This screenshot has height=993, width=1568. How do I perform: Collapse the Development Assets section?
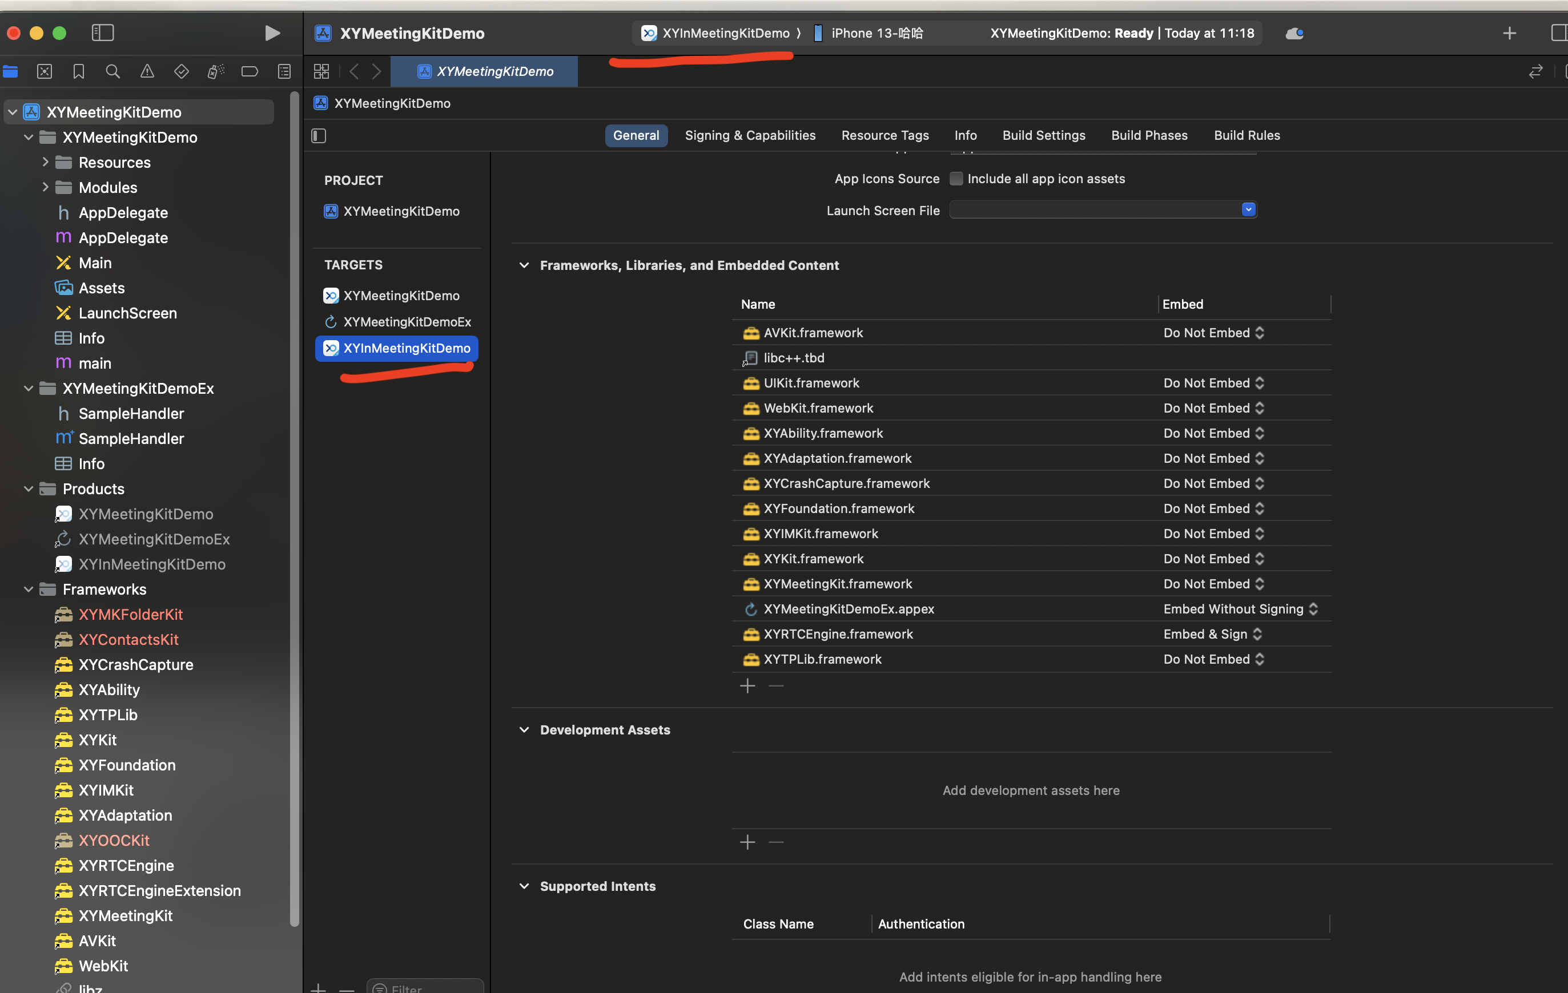pos(524,729)
